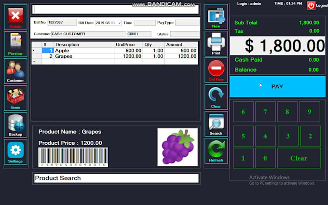Screen dimensions: 328x205
Task: Click the Grapes row Qty 1.00 cell
Action: (154, 56)
